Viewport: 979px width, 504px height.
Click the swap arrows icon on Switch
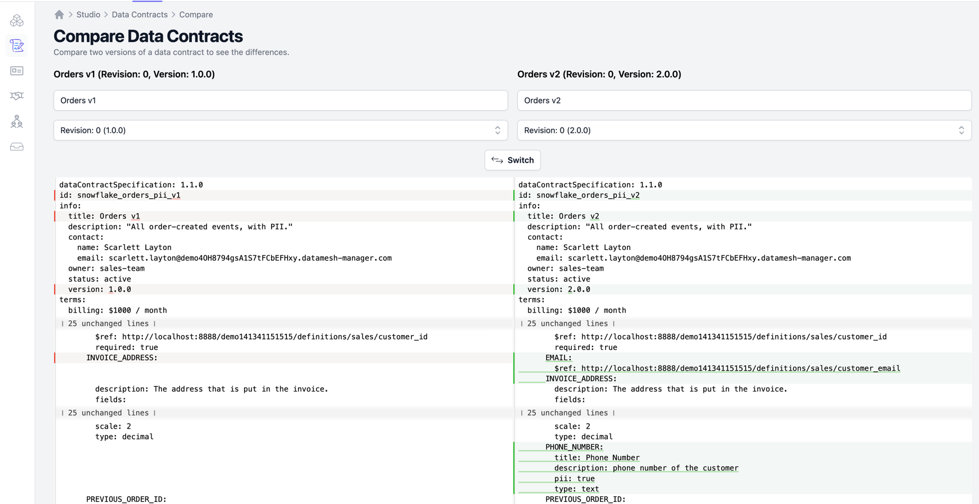click(x=497, y=160)
